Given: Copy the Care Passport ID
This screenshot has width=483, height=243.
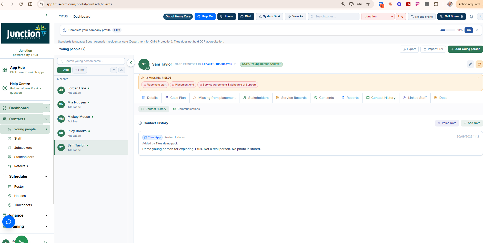Looking at the screenshot, I should pyautogui.click(x=235, y=64).
